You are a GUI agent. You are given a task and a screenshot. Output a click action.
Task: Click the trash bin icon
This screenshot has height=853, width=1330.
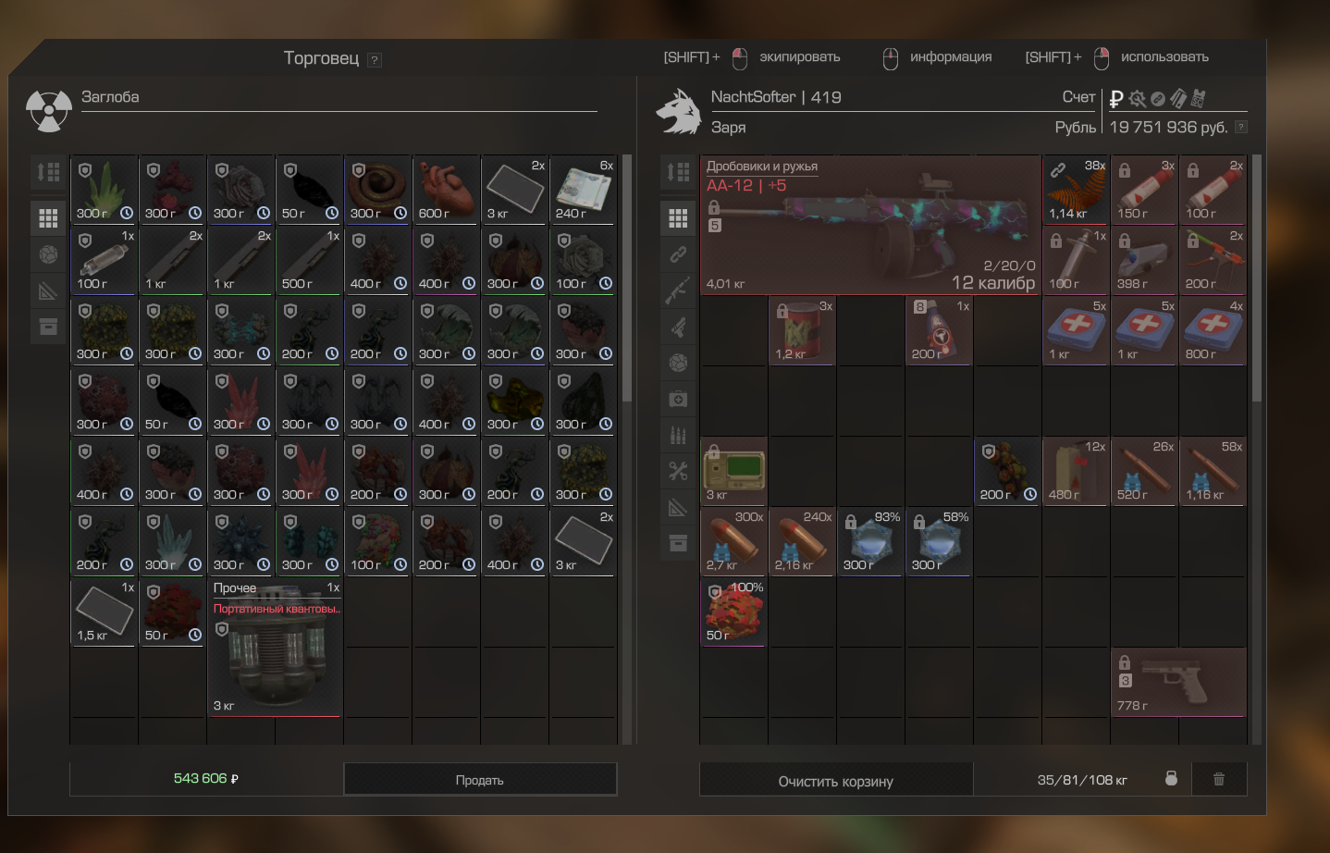click(1219, 779)
